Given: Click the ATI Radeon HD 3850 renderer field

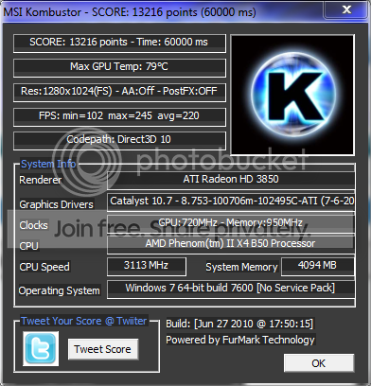Looking at the screenshot, I should 231,180.
